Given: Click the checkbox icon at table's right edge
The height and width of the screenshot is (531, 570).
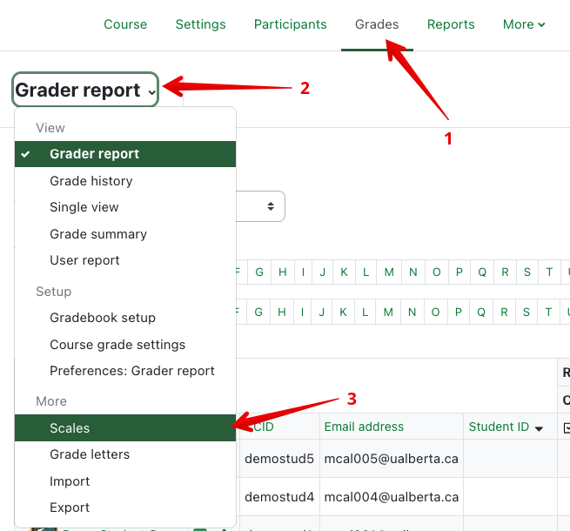Looking at the screenshot, I should coord(567,427).
